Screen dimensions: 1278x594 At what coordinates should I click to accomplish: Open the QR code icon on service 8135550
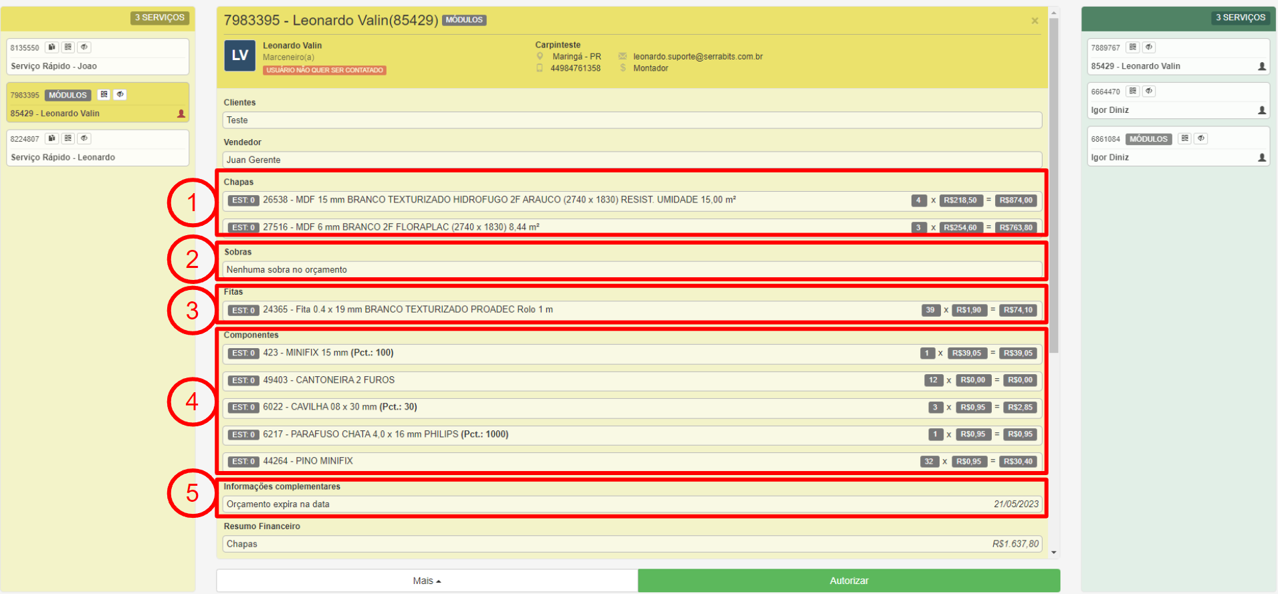pos(68,47)
